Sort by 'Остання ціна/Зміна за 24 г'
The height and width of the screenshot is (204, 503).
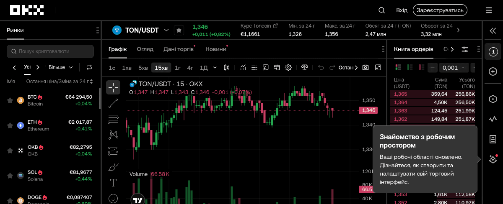tap(59, 82)
